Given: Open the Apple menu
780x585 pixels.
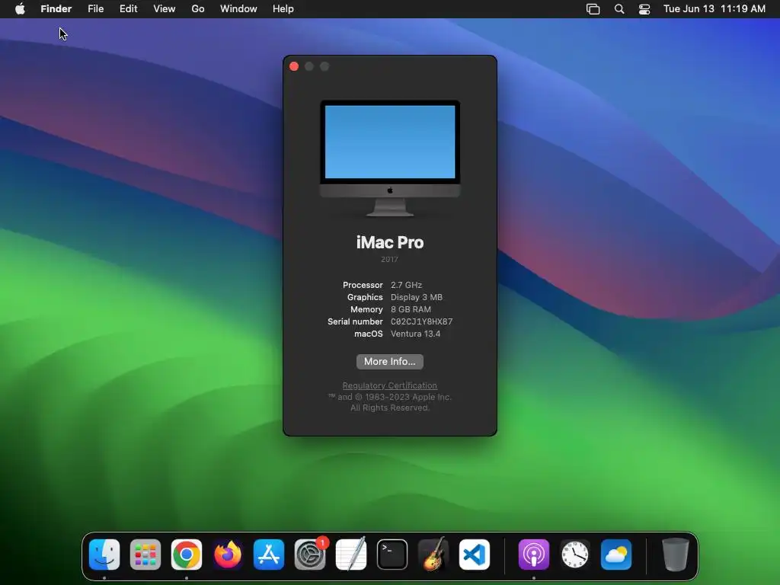Looking at the screenshot, I should 20,9.
